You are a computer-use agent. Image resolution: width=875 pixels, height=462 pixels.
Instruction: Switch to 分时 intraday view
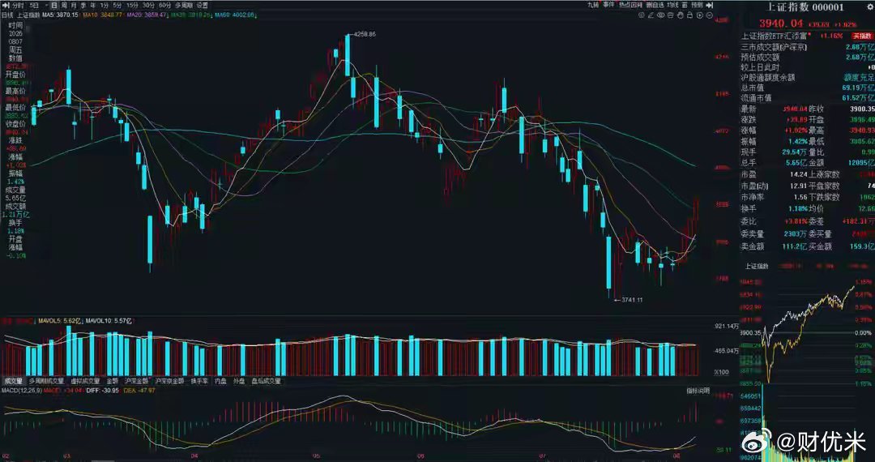17,5
